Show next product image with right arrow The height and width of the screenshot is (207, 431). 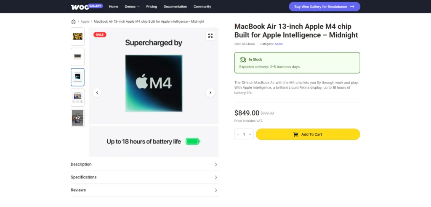pyautogui.click(x=210, y=93)
